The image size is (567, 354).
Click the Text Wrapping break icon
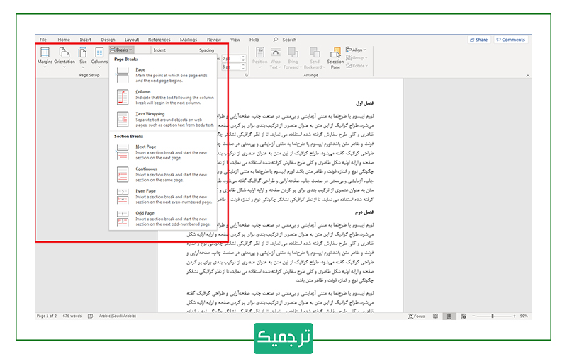[x=123, y=119]
